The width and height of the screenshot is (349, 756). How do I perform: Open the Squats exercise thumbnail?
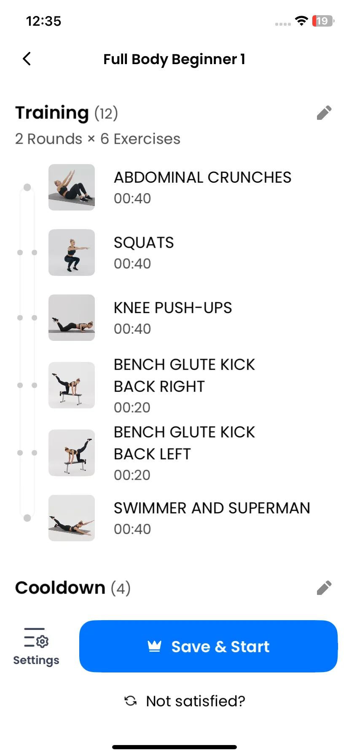pyautogui.click(x=72, y=252)
